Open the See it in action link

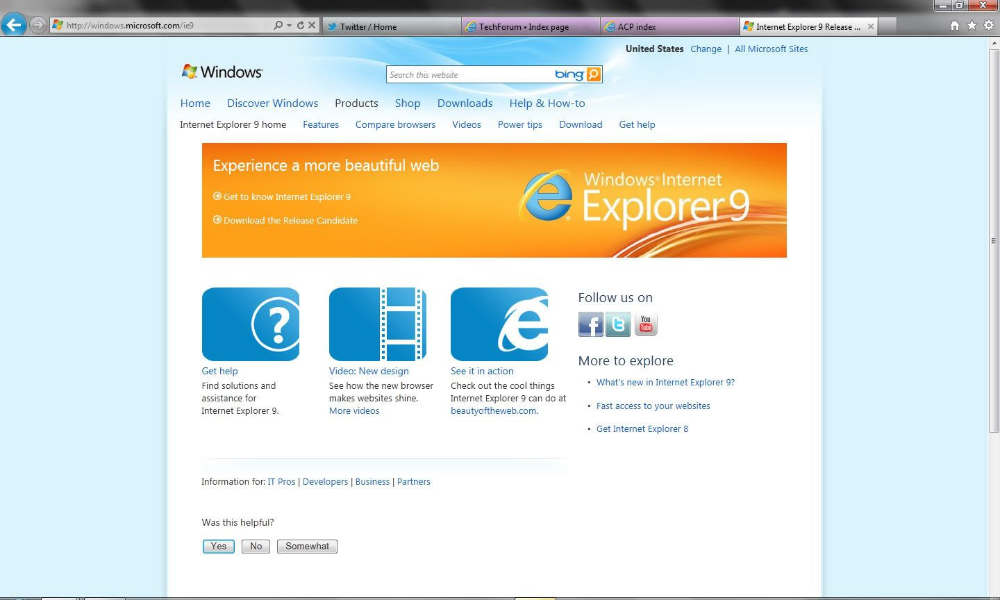click(482, 371)
